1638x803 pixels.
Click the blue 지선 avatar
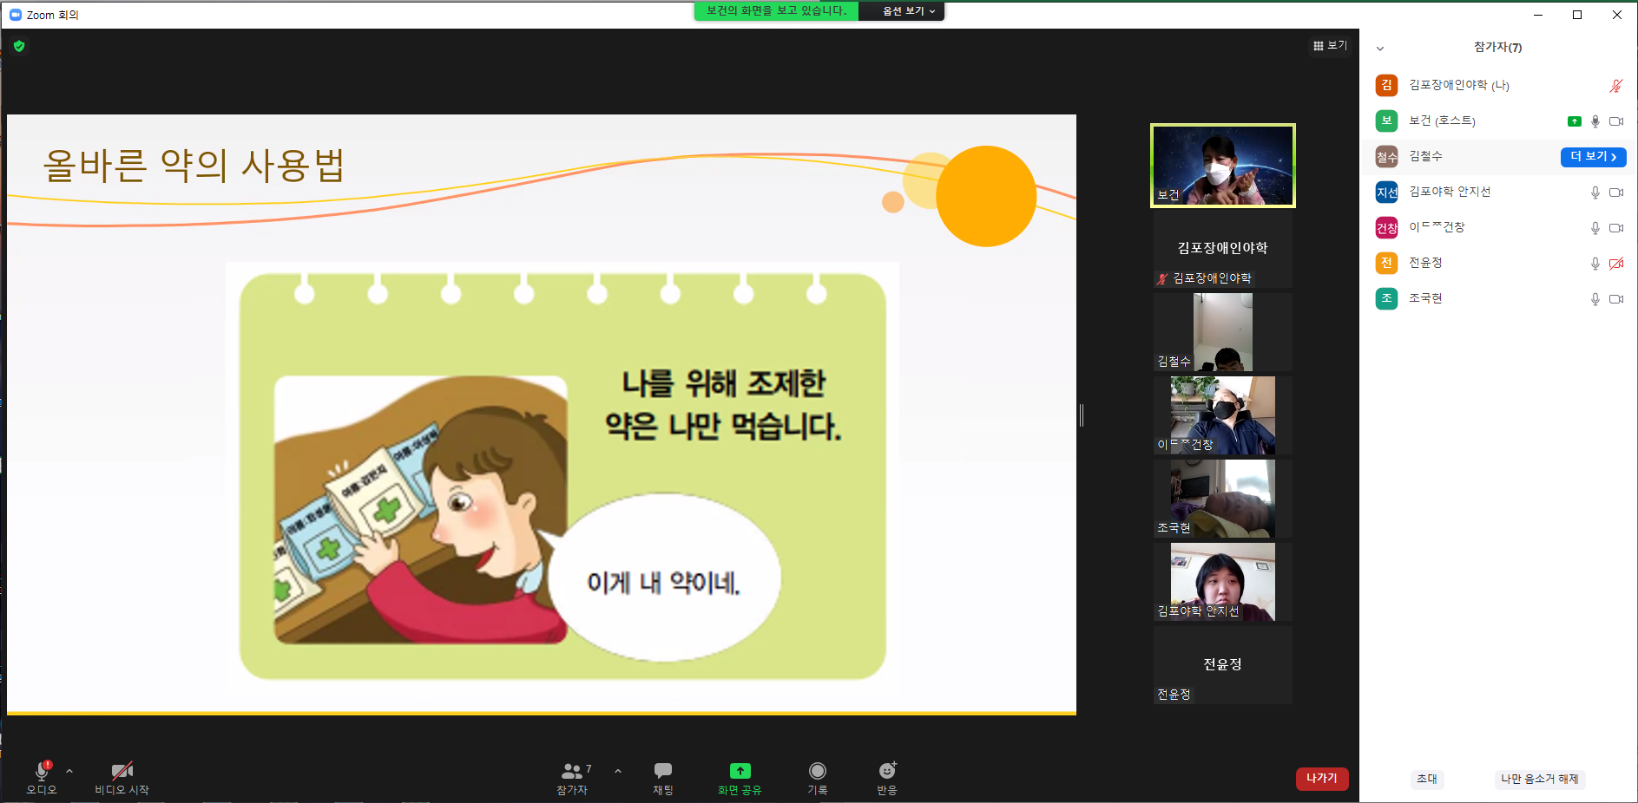pyautogui.click(x=1387, y=193)
